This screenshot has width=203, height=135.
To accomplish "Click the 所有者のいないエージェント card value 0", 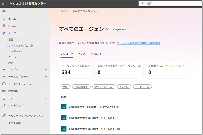I will coord(150,72).
